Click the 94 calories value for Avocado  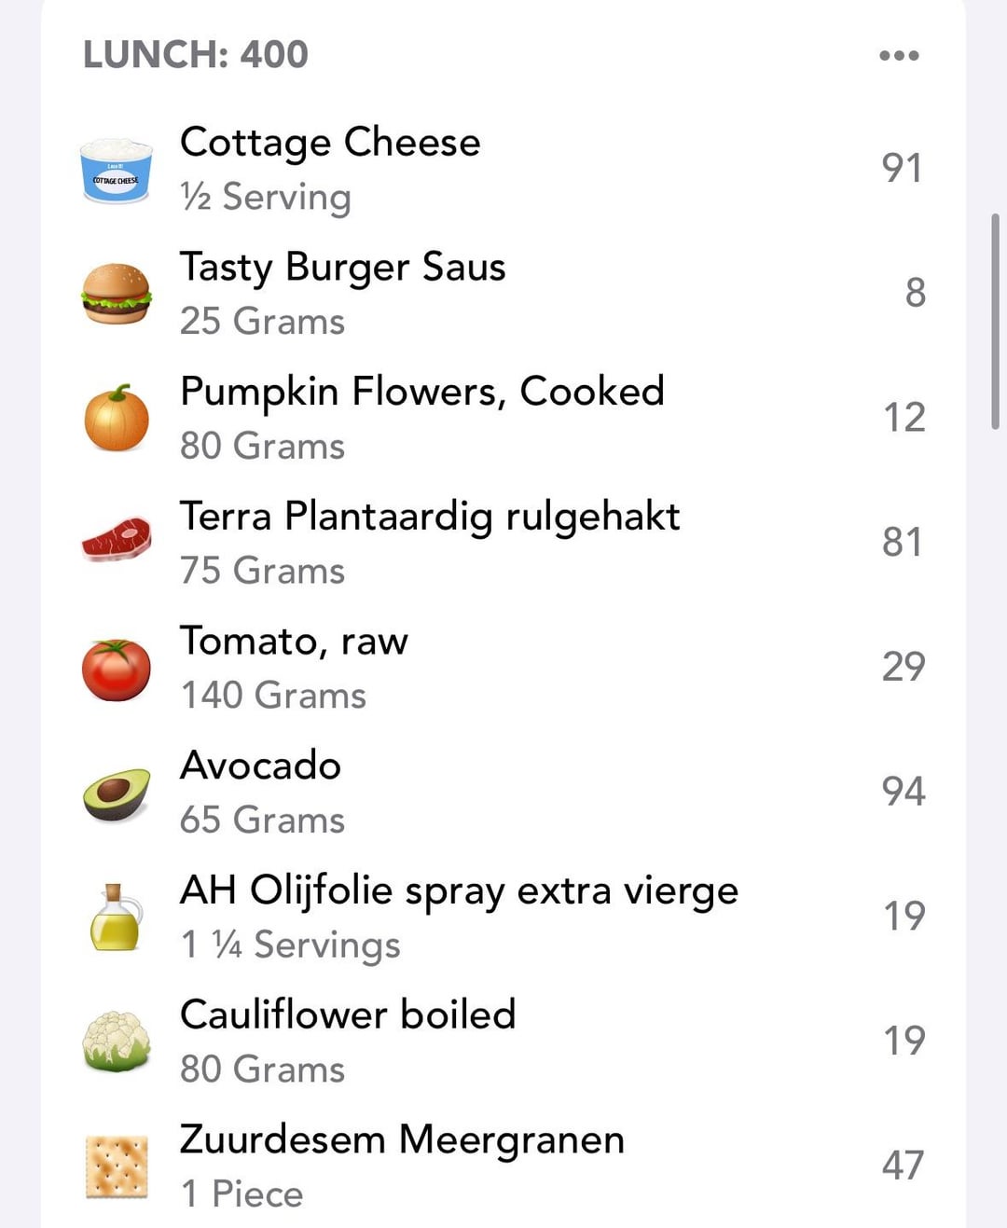point(903,792)
